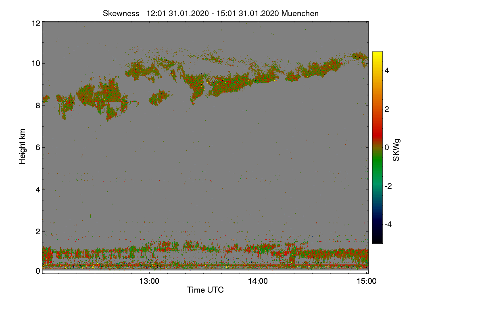Click the 'SKWg' colorbar label

pyautogui.click(x=396, y=150)
